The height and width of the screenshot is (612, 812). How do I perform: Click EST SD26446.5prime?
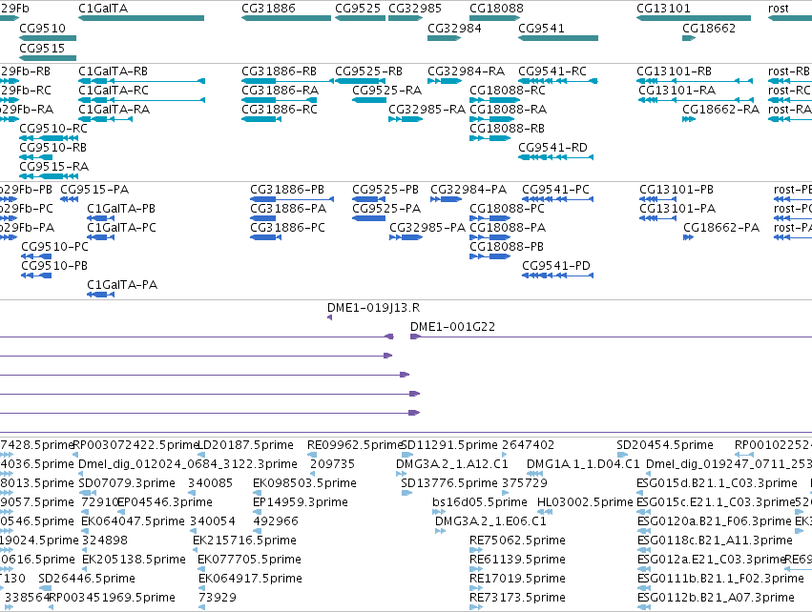pyautogui.click(x=87, y=579)
